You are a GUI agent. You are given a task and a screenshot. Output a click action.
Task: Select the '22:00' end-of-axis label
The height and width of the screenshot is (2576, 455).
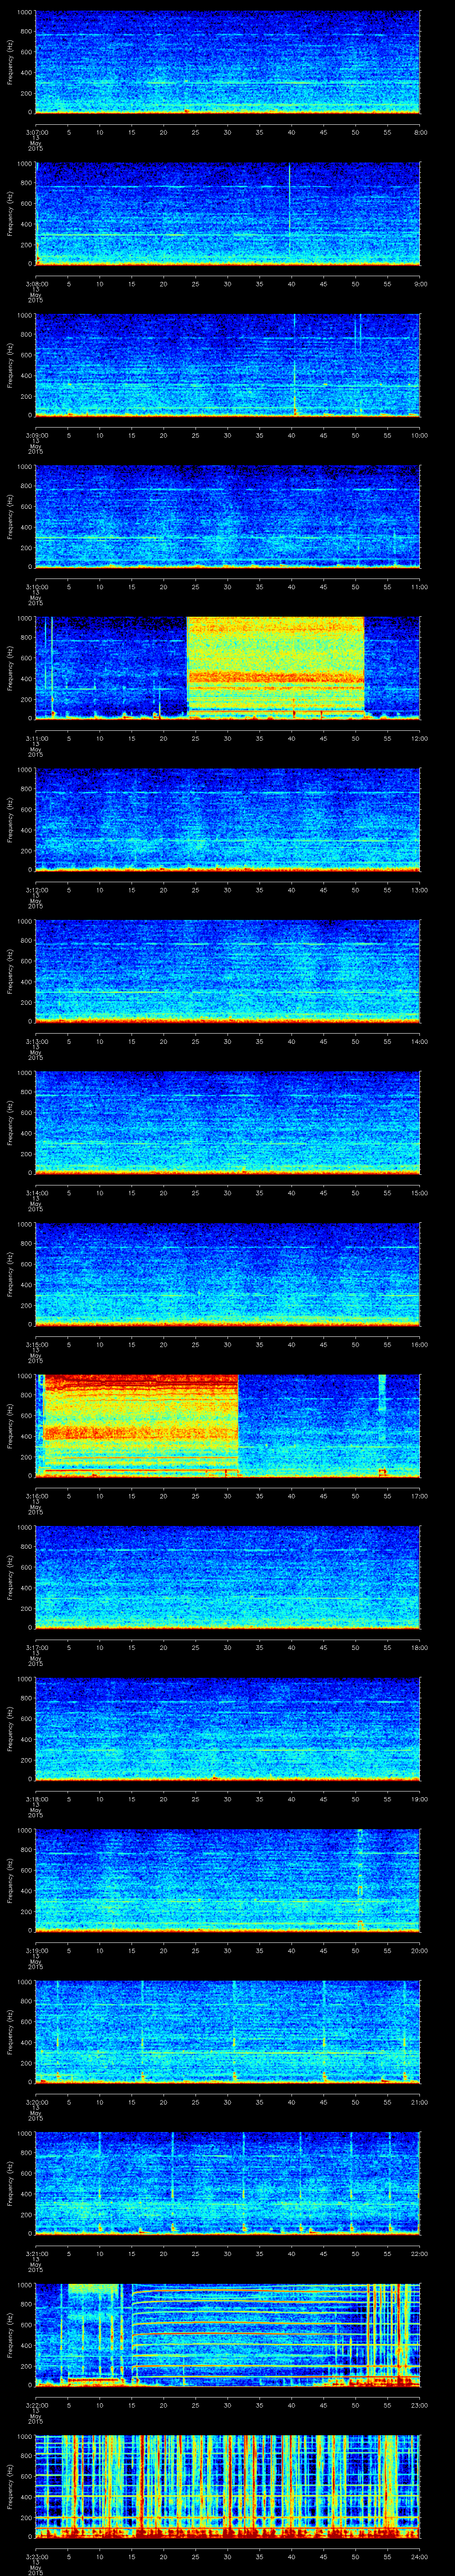(419, 2253)
